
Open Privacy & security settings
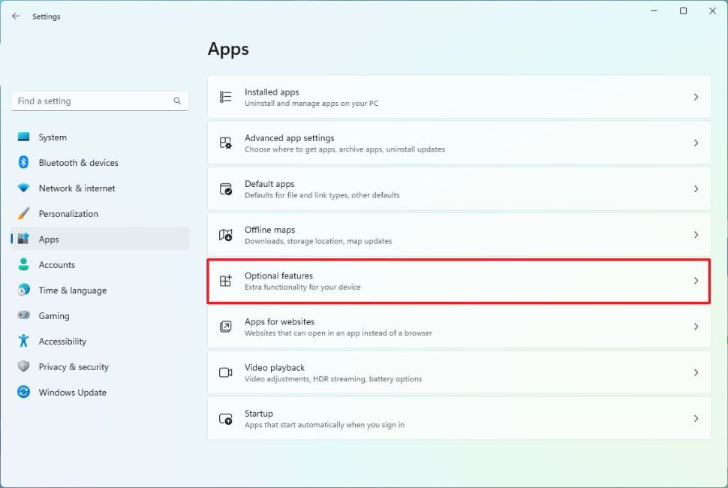(x=74, y=367)
